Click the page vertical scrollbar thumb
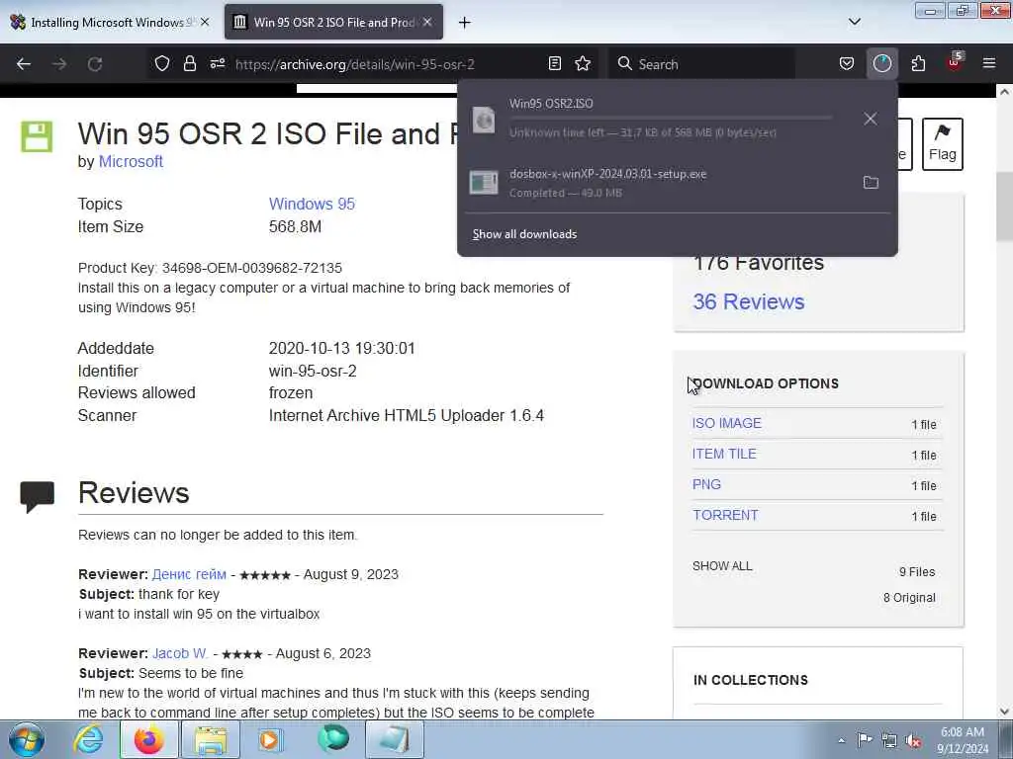Viewport: 1013px width, 759px height. pyautogui.click(x=1004, y=207)
